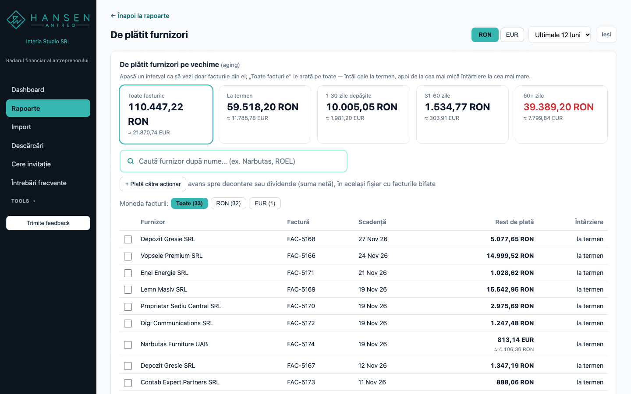
Task: Check the Enel Energie SRL invoice
Action: 128,273
